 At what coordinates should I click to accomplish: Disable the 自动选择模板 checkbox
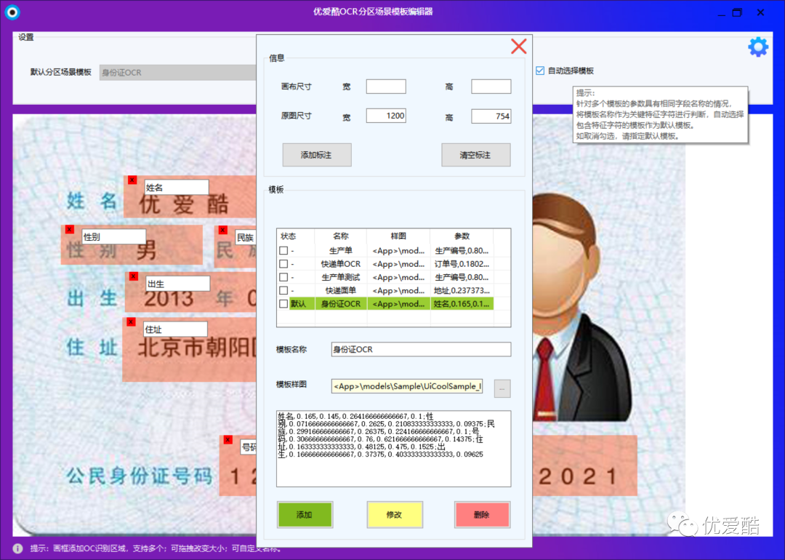click(x=539, y=70)
